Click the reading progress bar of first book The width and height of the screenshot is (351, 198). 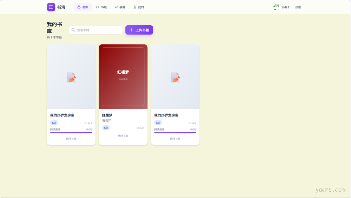tap(71, 132)
